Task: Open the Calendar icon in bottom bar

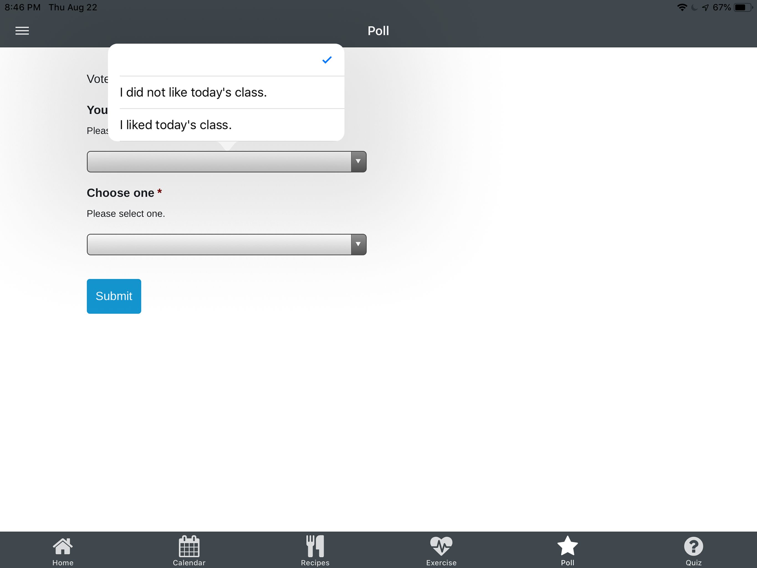Action: point(189,546)
